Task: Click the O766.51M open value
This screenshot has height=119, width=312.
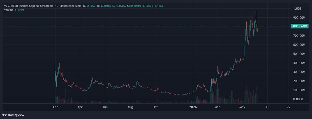Action: click(x=89, y=6)
